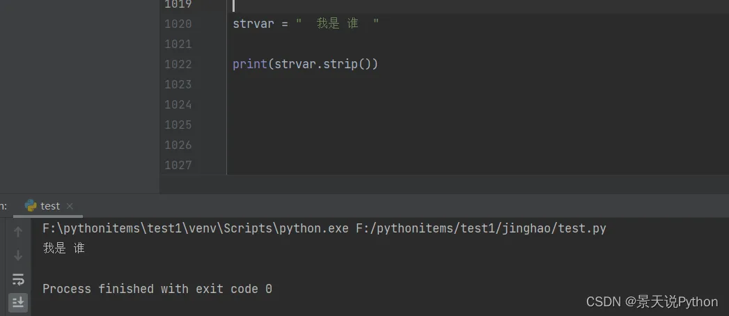
Task: Click the console output line 我是 谁
Action: tap(63, 248)
